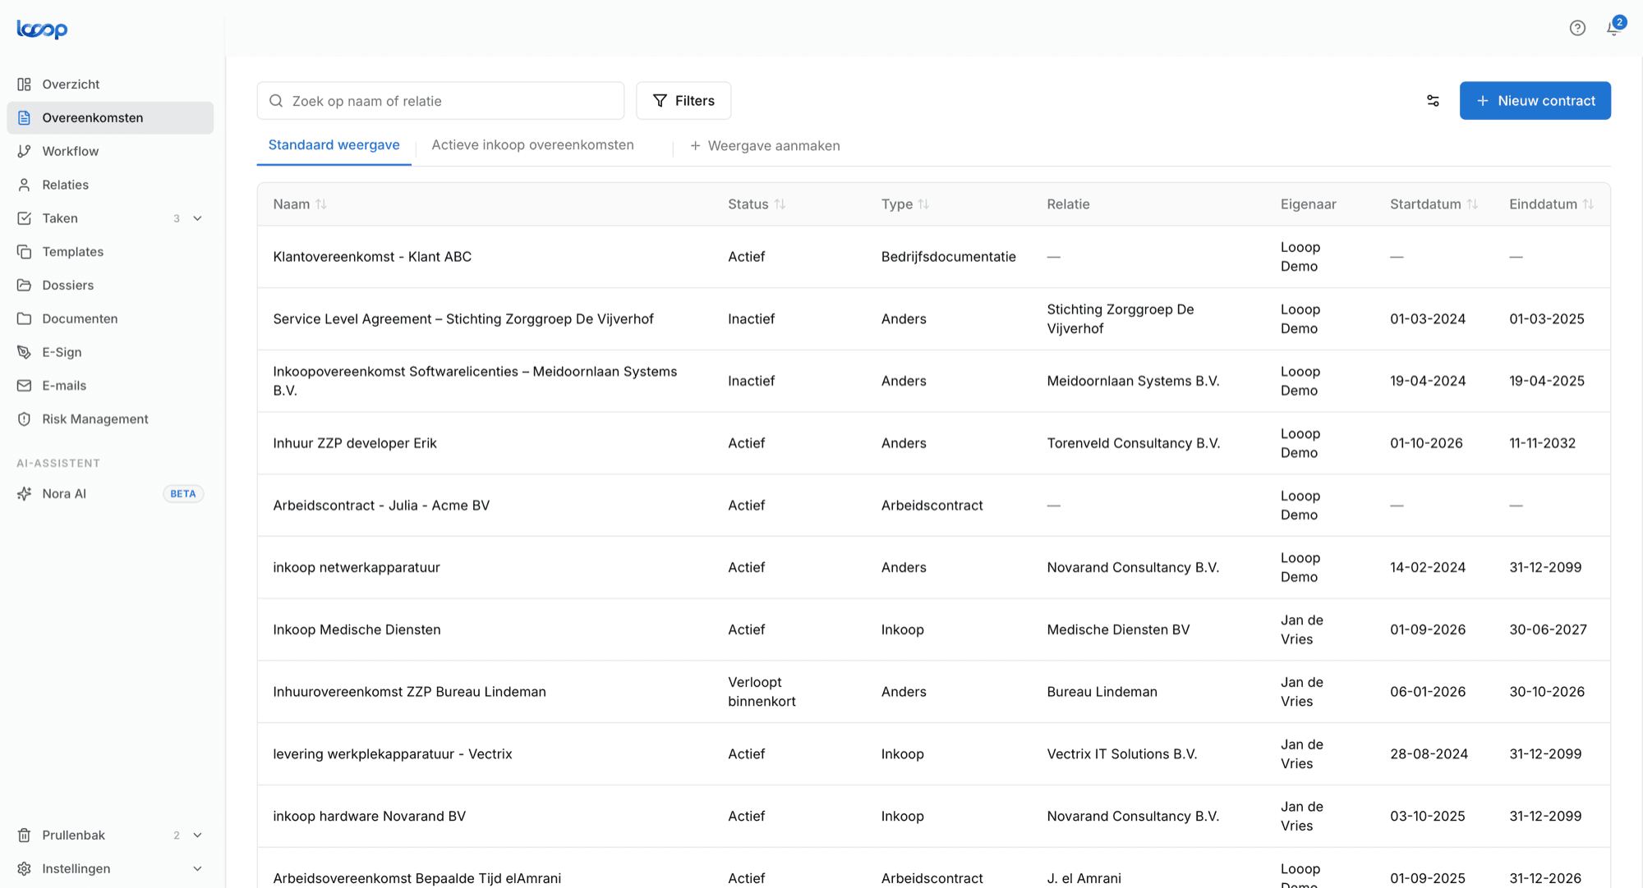The height and width of the screenshot is (888, 1643).
Task: Select Overeenkomsten in the sidebar
Action: pos(110,118)
